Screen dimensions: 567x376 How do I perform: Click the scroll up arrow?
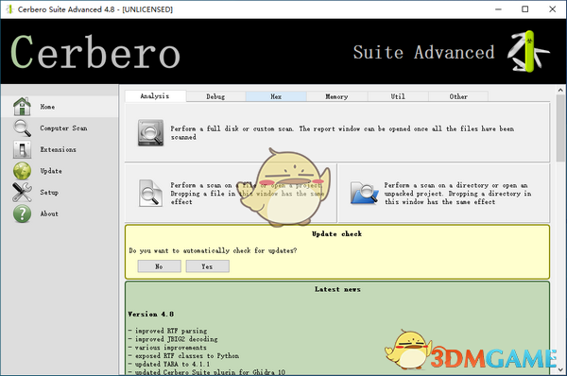[x=560, y=90]
